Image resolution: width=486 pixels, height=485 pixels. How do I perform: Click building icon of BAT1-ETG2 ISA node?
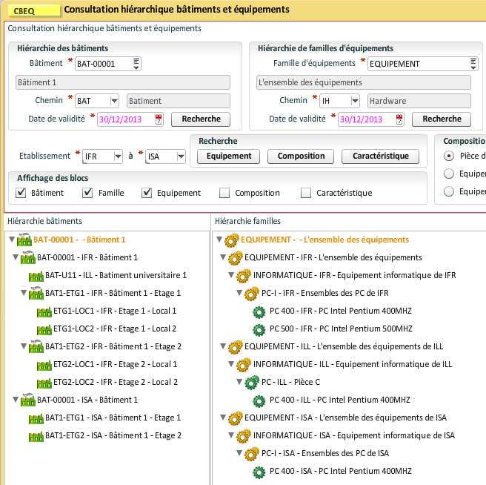point(36,436)
